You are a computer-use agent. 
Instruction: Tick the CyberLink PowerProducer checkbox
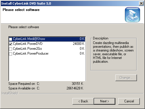tap(10, 54)
